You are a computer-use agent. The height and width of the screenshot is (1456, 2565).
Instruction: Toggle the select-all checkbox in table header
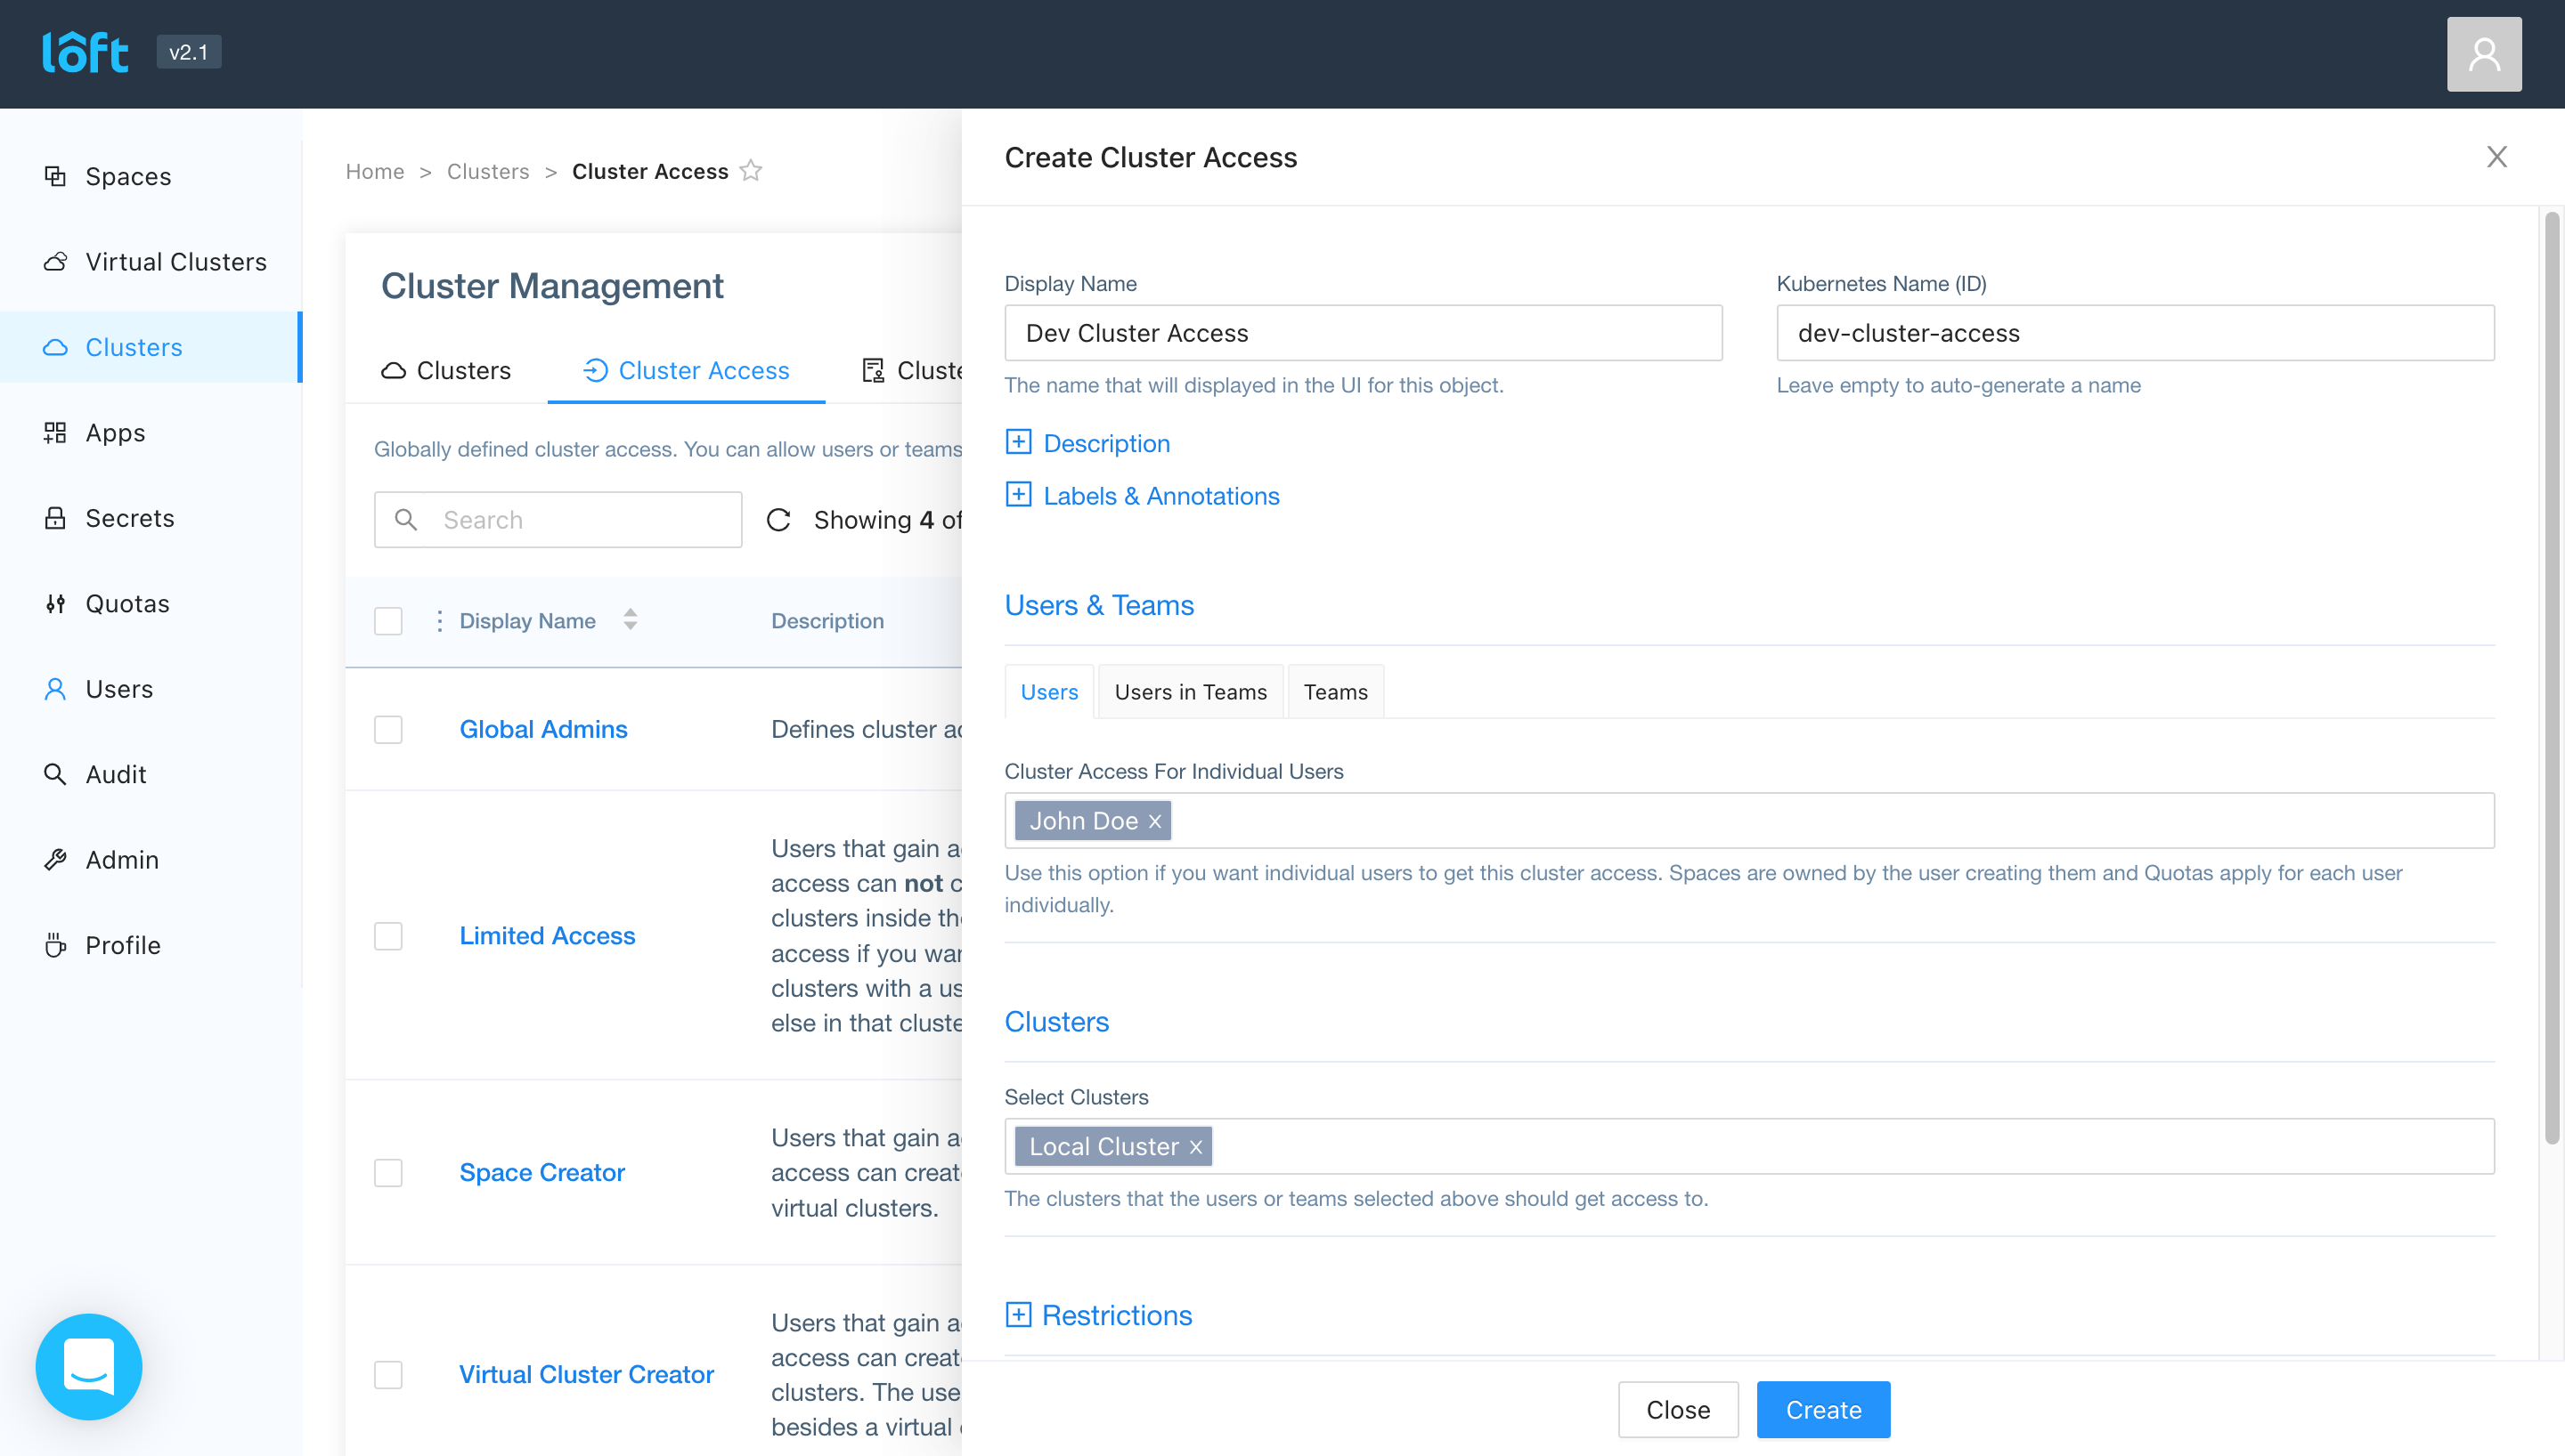pyautogui.click(x=388, y=621)
